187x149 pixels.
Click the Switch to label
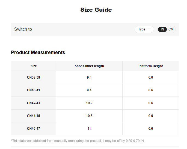pyautogui.click(x=23, y=29)
